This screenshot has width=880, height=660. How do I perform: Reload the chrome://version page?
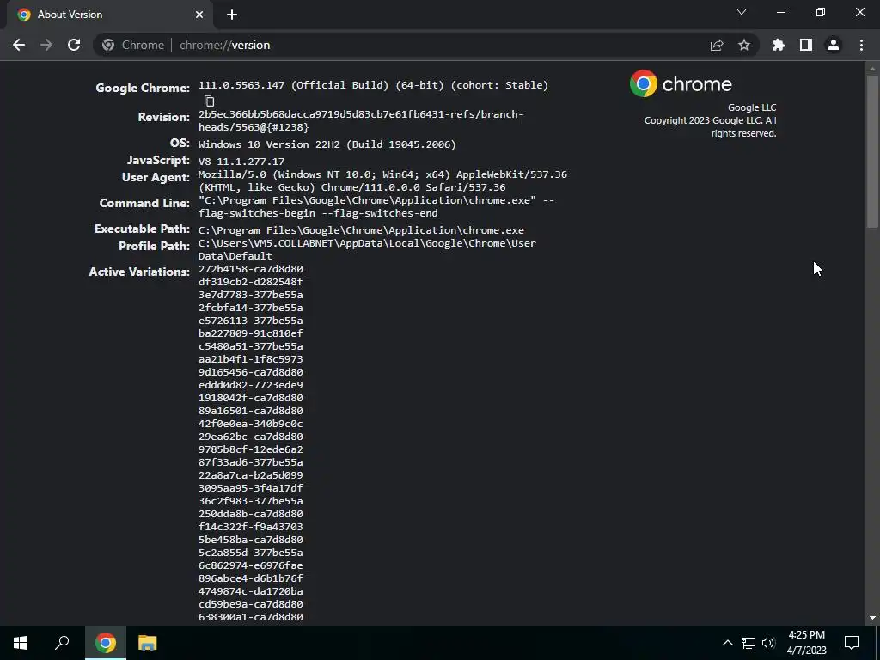(x=74, y=45)
